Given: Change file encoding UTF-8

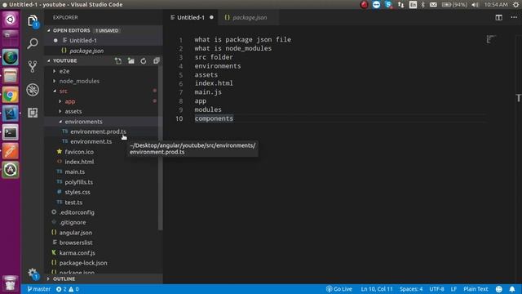Looking at the screenshot, I should pyautogui.click(x=436, y=289).
